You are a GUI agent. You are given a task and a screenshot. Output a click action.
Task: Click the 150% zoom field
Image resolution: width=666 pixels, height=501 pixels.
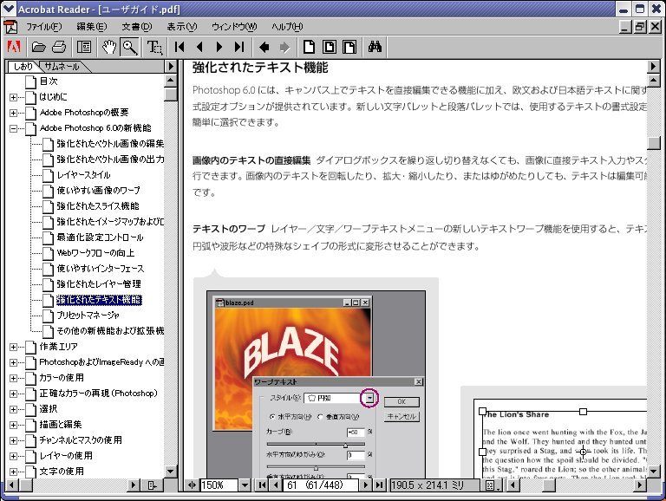click(x=219, y=485)
